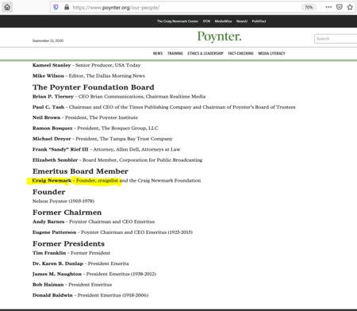
Task: Select the name Frank "Sandy" Rief III
Action: (x=60, y=149)
